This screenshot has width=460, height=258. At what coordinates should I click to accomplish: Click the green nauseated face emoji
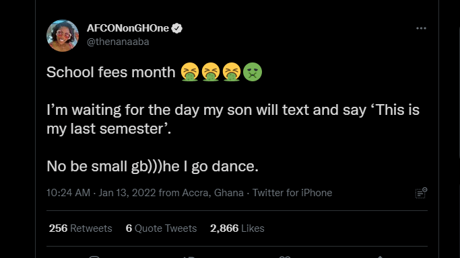pyautogui.click(x=253, y=72)
